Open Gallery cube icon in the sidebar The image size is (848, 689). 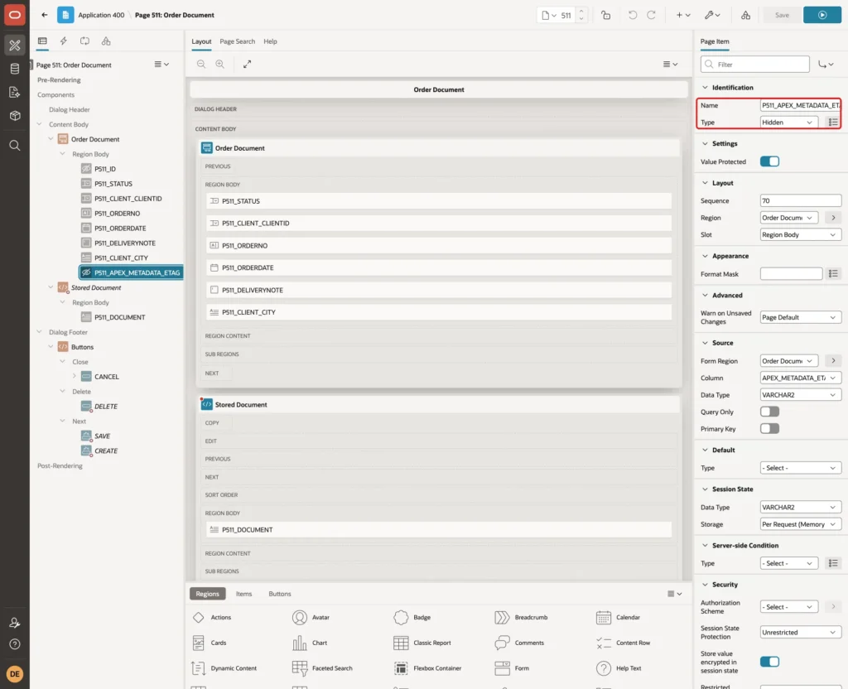pyautogui.click(x=15, y=116)
